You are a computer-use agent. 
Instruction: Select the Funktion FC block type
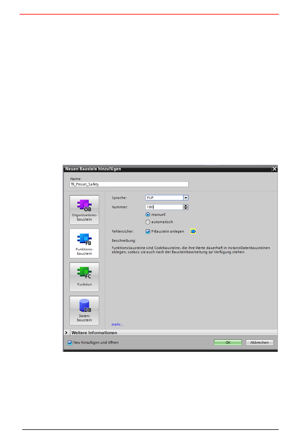(x=84, y=277)
